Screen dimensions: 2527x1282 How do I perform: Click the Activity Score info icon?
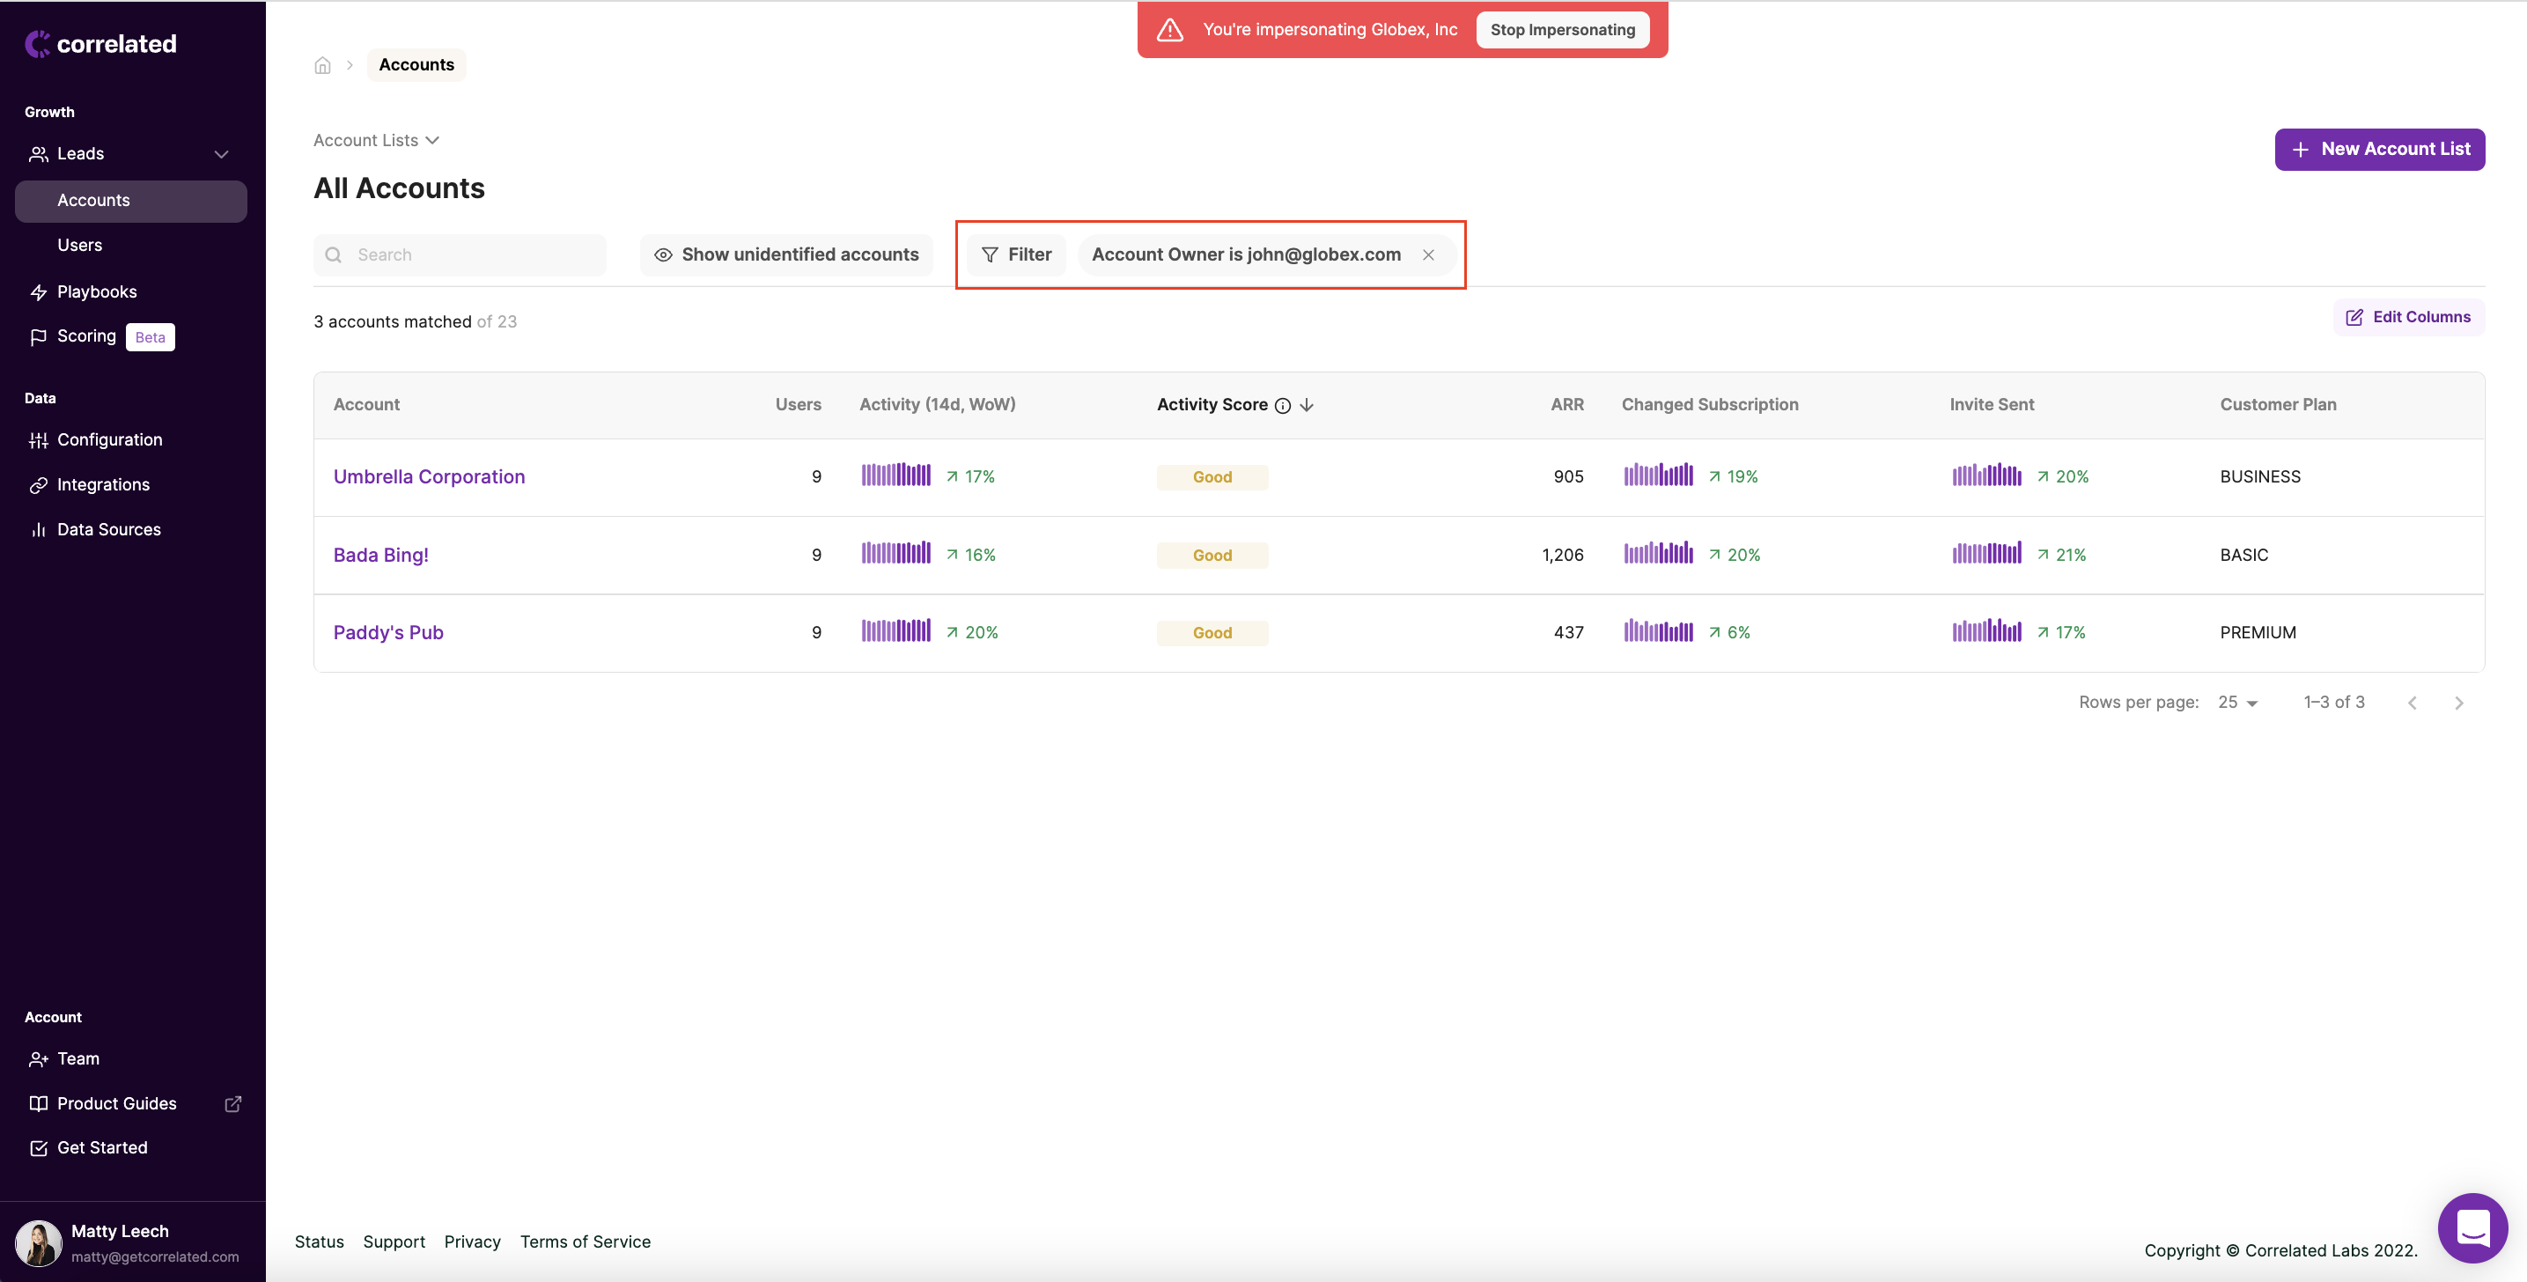coord(1282,405)
